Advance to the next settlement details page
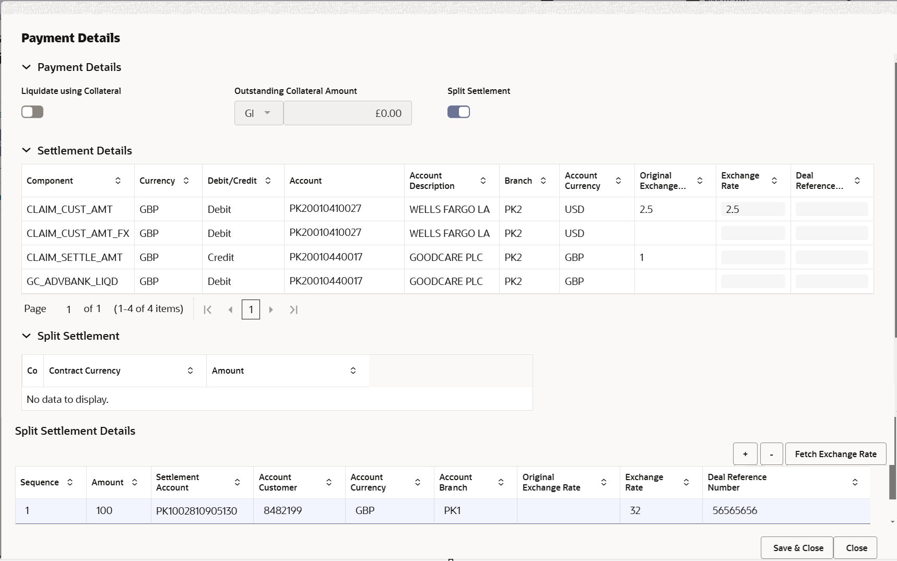The height and width of the screenshot is (561, 897). click(x=270, y=309)
